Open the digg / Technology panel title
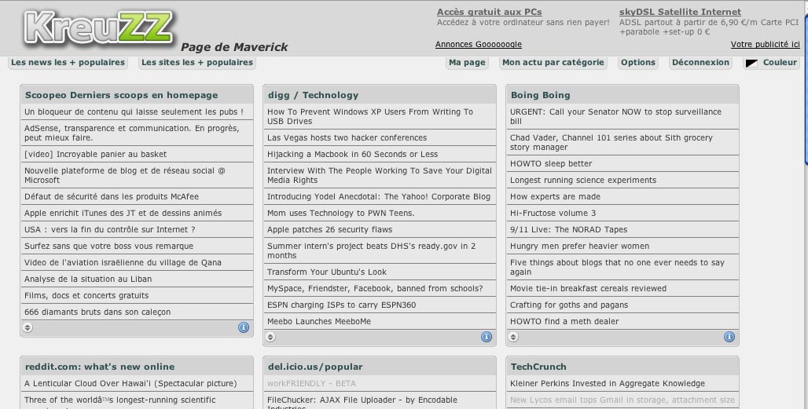 click(x=314, y=95)
